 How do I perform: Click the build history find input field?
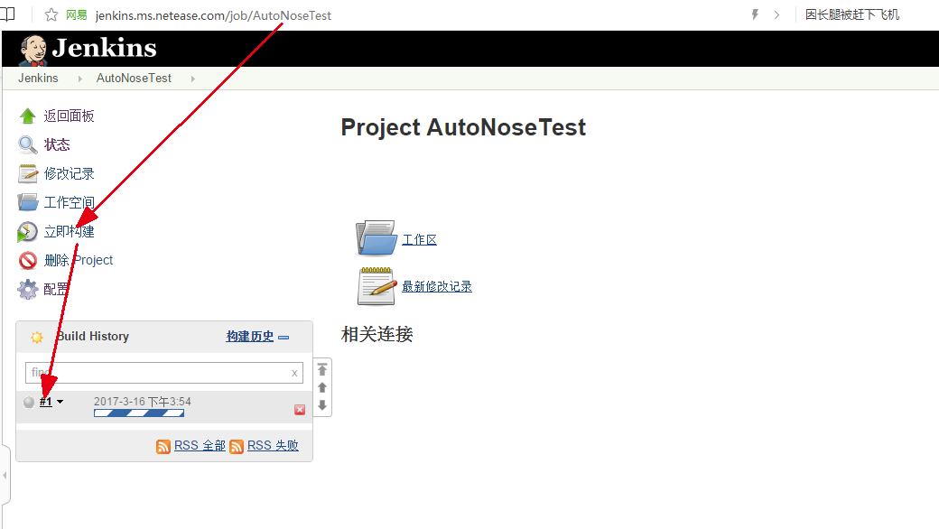[164, 372]
